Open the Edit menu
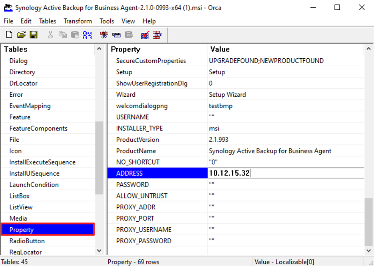This screenshot has height=266, width=374. point(26,21)
